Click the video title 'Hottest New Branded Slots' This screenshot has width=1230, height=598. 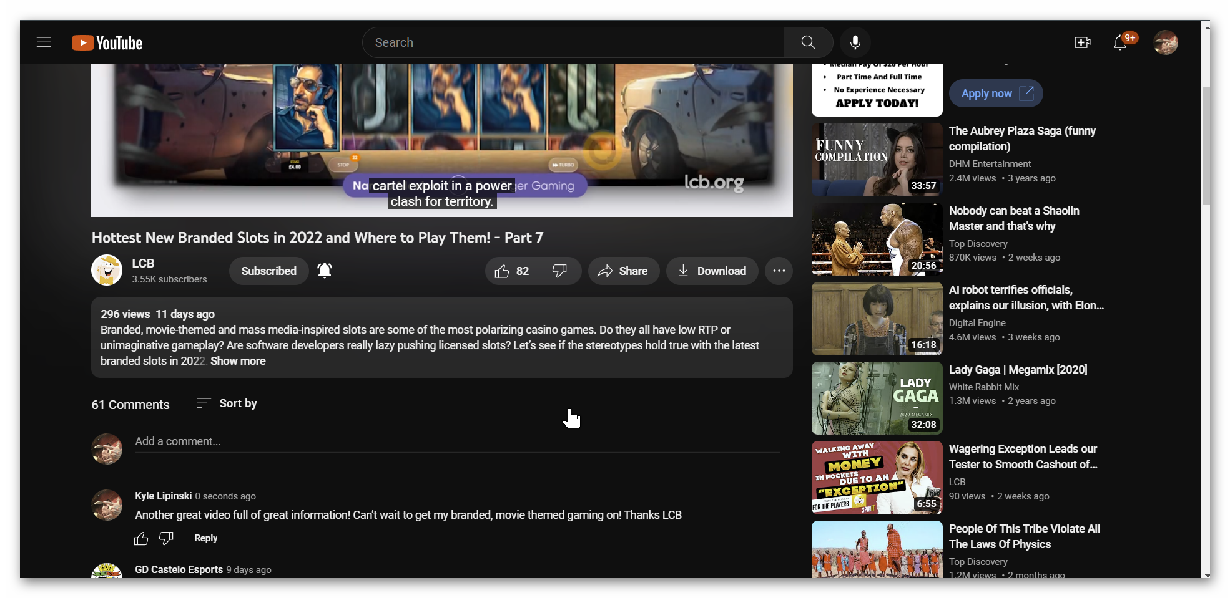click(x=317, y=238)
